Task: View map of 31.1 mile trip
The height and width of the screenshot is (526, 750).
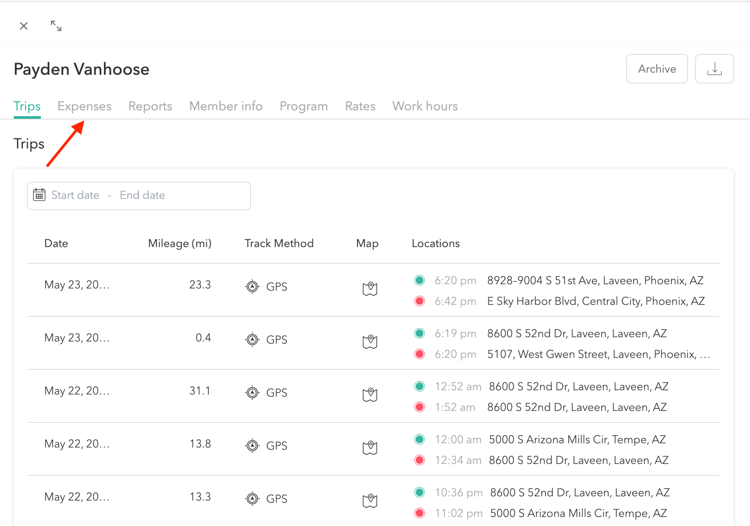Action: point(370,395)
